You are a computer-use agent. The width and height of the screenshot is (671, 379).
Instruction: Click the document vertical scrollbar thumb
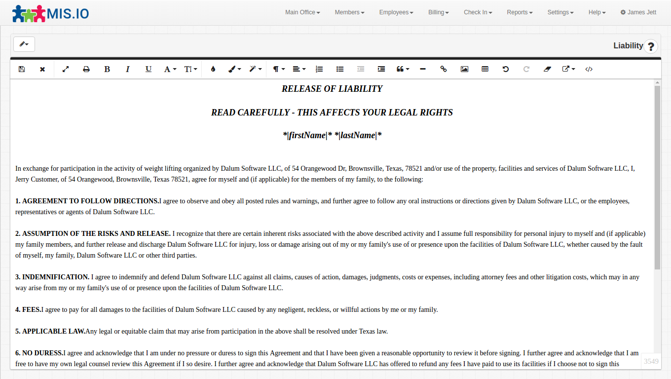pyautogui.click(x=657, y=178)
